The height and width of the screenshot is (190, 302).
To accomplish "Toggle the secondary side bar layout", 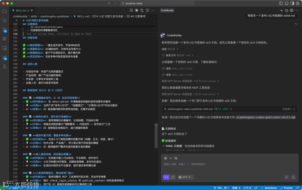I will point(292,3).
